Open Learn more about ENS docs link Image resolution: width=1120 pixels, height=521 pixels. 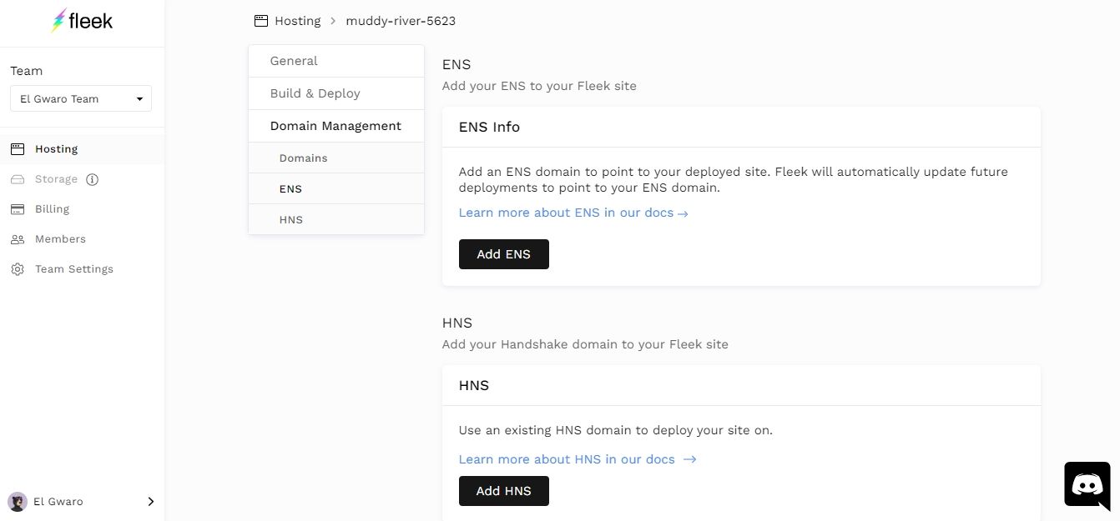[573, 213]
